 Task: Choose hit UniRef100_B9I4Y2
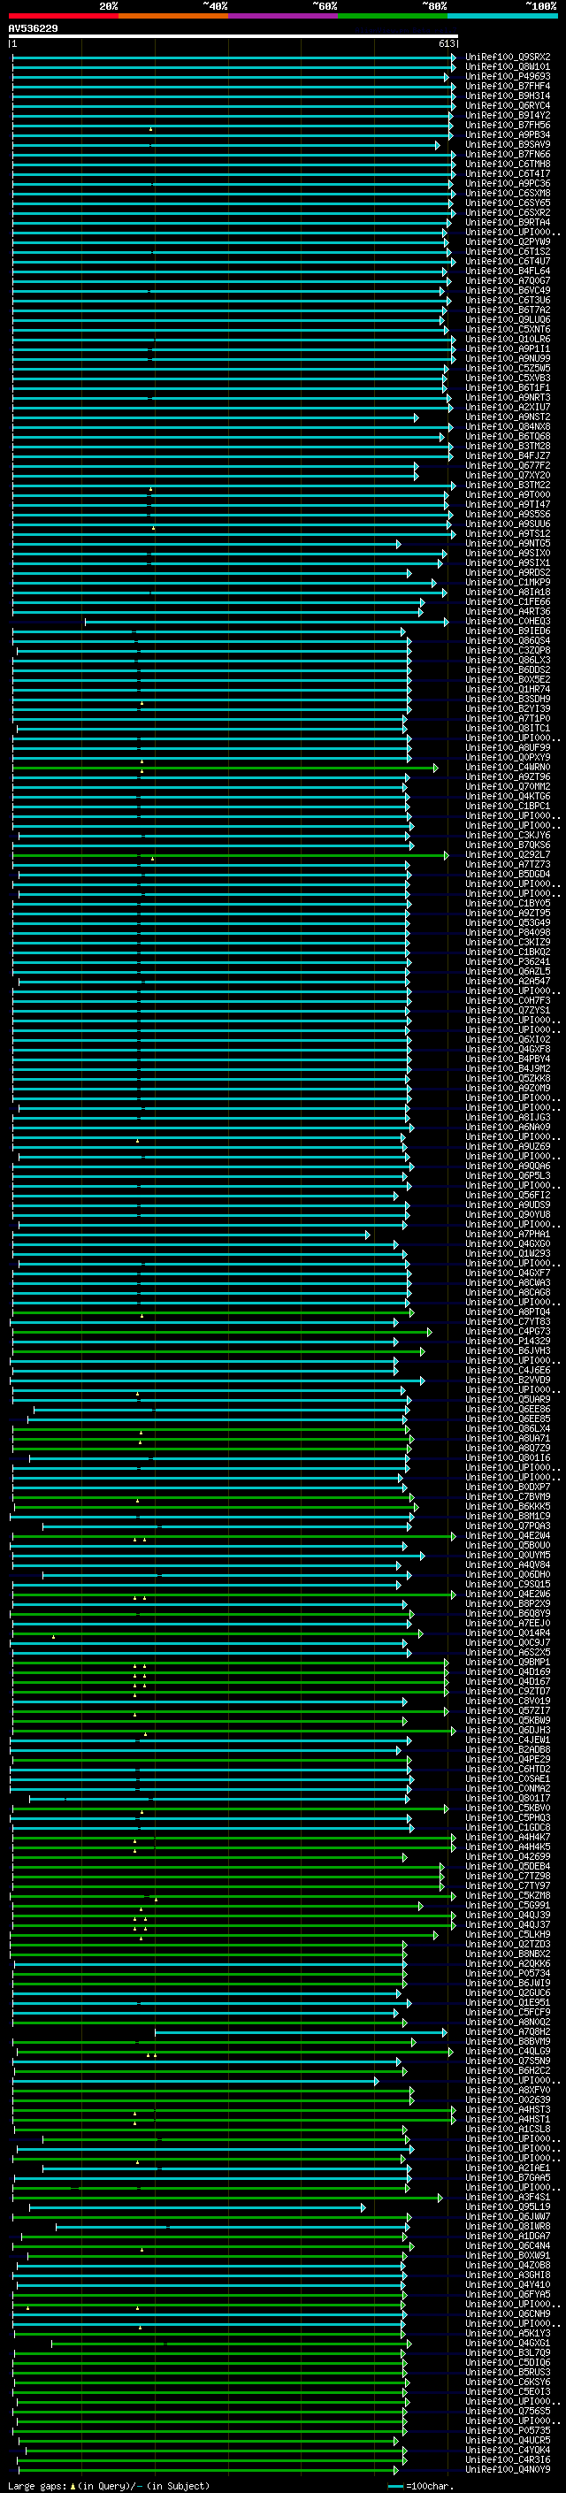coord(508,115)
